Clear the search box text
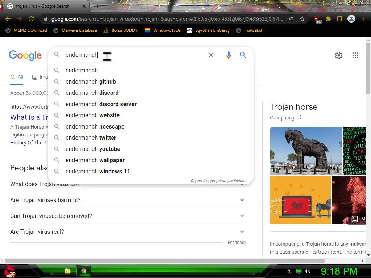 tap(210, 55)
